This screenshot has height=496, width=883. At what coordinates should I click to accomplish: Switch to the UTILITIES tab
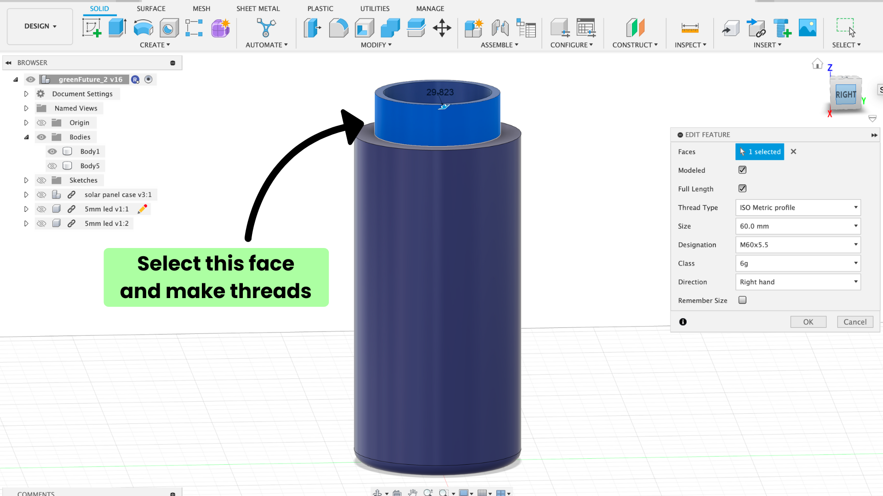[375, 8]
